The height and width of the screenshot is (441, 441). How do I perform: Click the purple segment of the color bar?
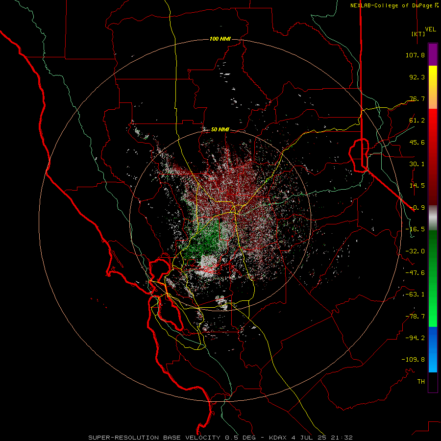pyautogui.click(x=433, y=54)
